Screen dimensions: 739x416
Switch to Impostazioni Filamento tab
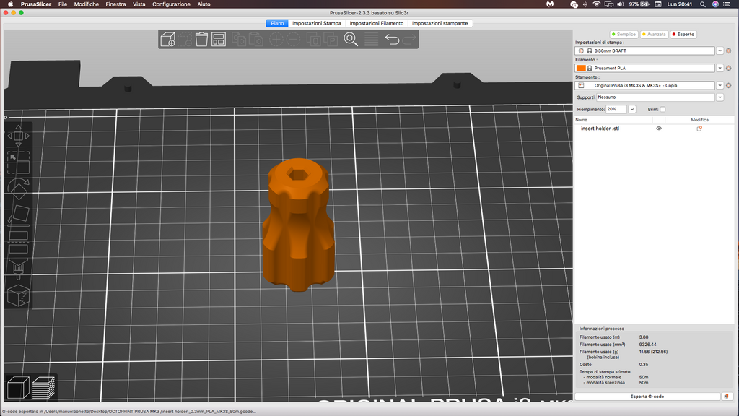pos(377,23)
